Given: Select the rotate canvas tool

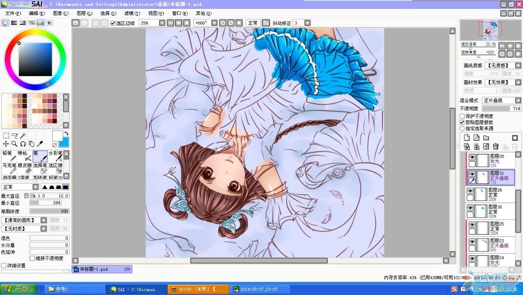Looking at the screenshot, I should click(23, 144).
